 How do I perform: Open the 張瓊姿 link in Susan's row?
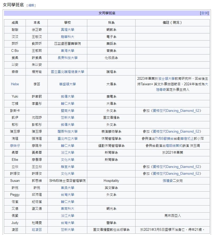click(x=168, y=181)
